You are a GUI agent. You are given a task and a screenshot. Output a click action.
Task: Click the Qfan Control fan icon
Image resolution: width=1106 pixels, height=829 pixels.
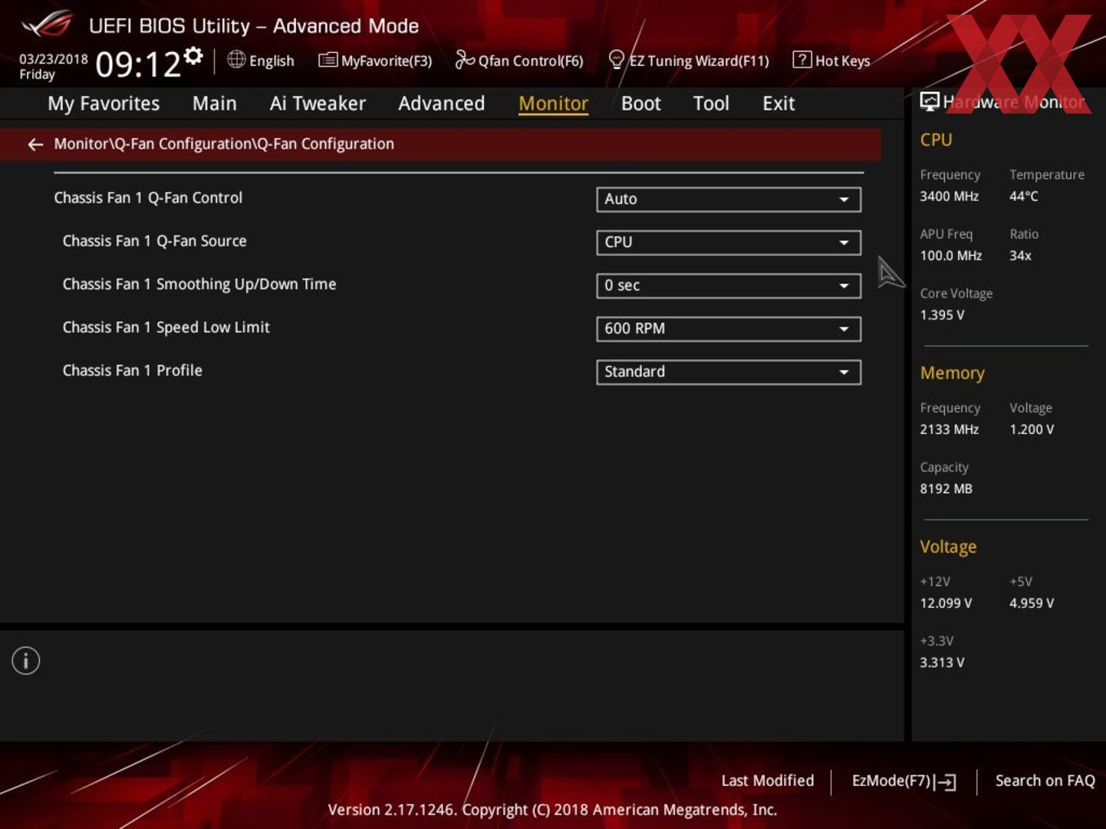(x=465, y=59)
